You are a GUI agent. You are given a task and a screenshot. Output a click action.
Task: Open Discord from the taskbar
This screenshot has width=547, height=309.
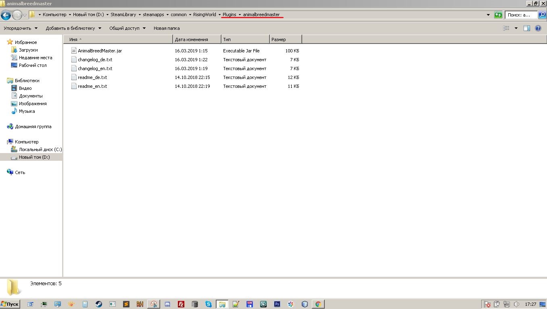(167, 304)
